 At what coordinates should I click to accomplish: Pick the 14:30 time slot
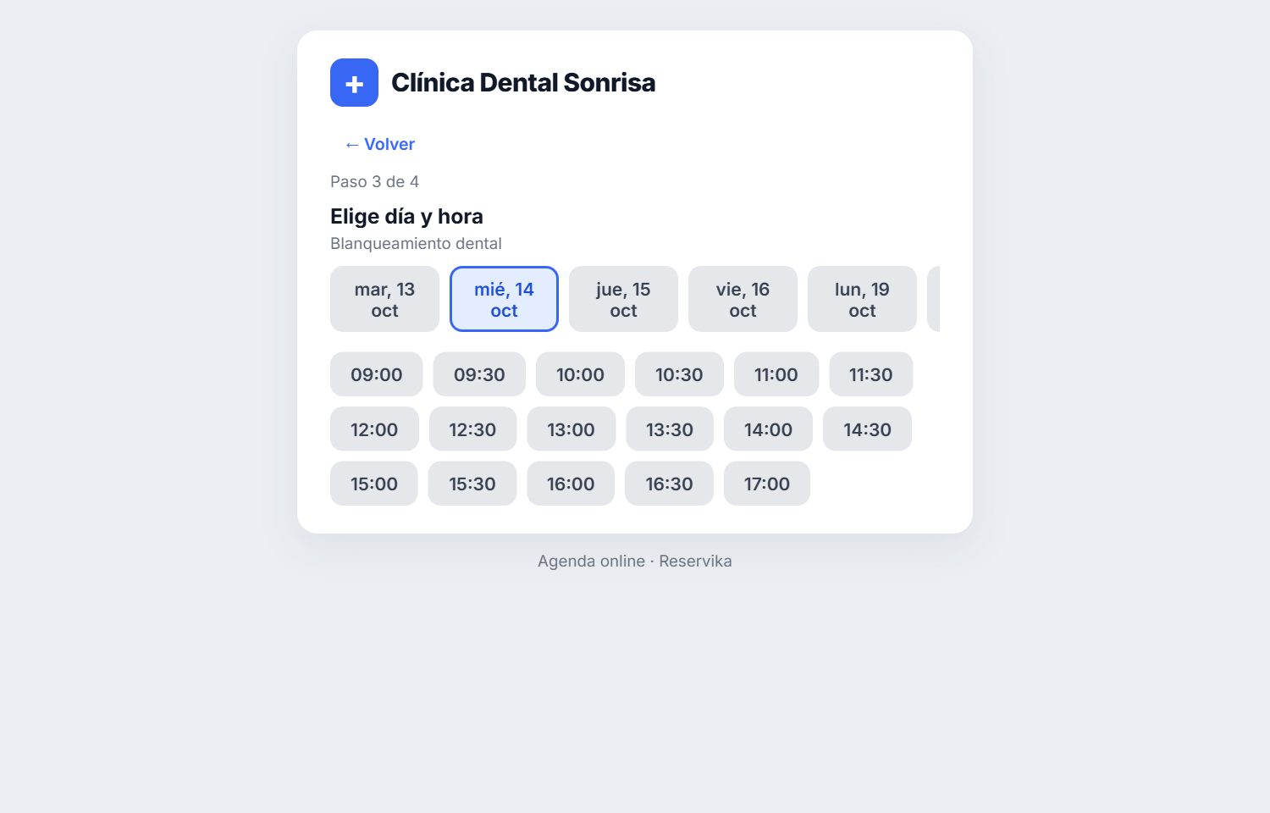(867, 429)
